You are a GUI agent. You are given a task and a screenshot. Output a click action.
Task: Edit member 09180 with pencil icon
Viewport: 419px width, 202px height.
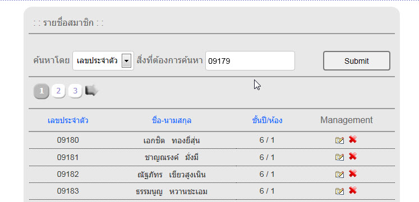(339, 140)
